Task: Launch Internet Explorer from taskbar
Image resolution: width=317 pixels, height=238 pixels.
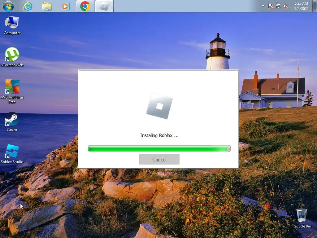Action: [28, 6]
